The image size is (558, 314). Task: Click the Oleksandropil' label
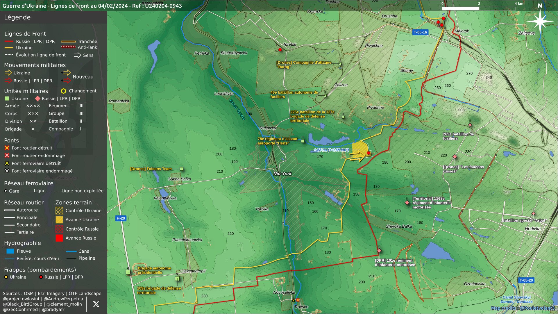[x=193, y=271]
